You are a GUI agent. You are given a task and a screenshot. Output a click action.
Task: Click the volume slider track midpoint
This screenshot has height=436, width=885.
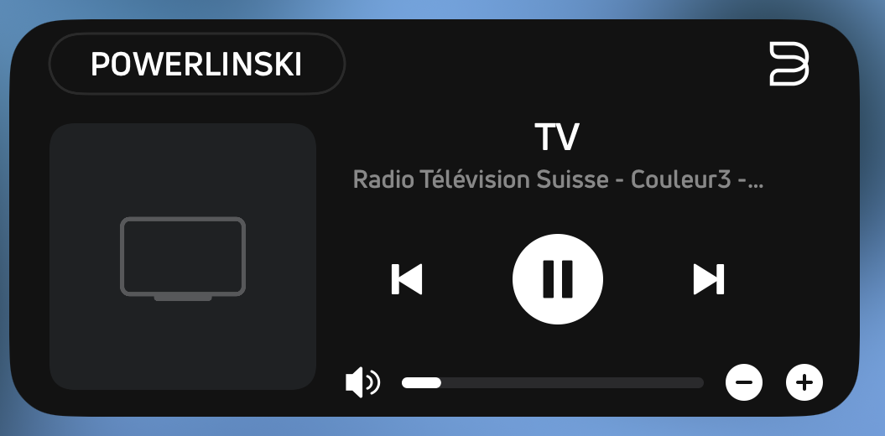click(553, 383)
